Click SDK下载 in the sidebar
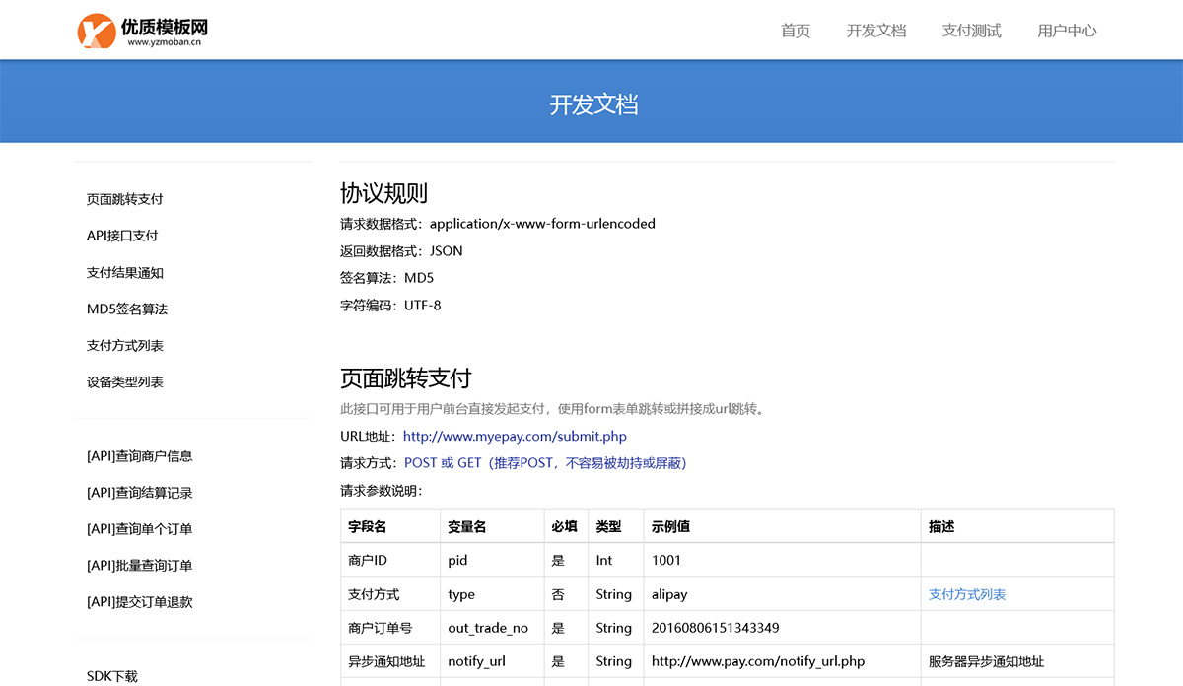This screenshot has height=686, width=1183. (112, 676)
